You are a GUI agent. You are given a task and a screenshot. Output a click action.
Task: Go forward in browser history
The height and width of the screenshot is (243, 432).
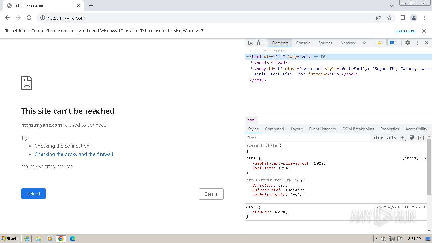tap(18, 18)
